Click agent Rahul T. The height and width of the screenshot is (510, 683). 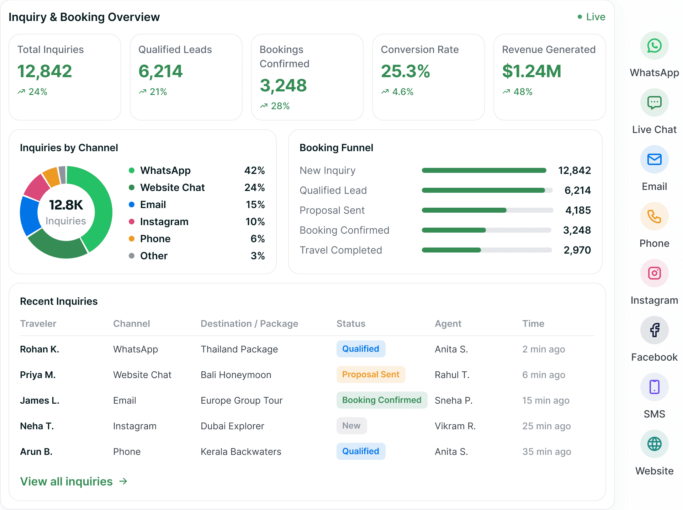point(452,375)
